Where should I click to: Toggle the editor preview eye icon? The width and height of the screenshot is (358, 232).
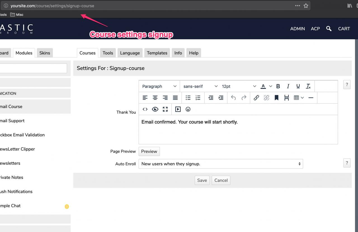pos(155,109)
